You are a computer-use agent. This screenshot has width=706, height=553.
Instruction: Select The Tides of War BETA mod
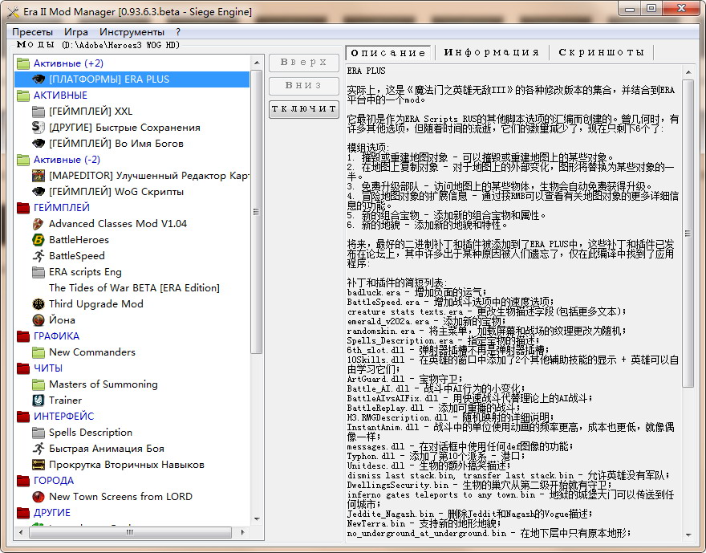pyautogui.click(x=134, y=288)
